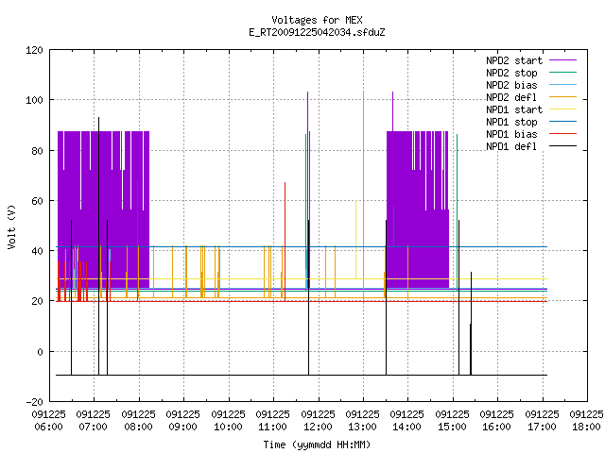Click the blue NPD1 stop legend line

tap(562, 122)
